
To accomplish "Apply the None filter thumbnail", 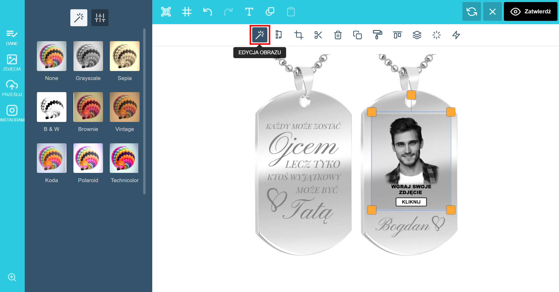I will (x=52, y=56).
